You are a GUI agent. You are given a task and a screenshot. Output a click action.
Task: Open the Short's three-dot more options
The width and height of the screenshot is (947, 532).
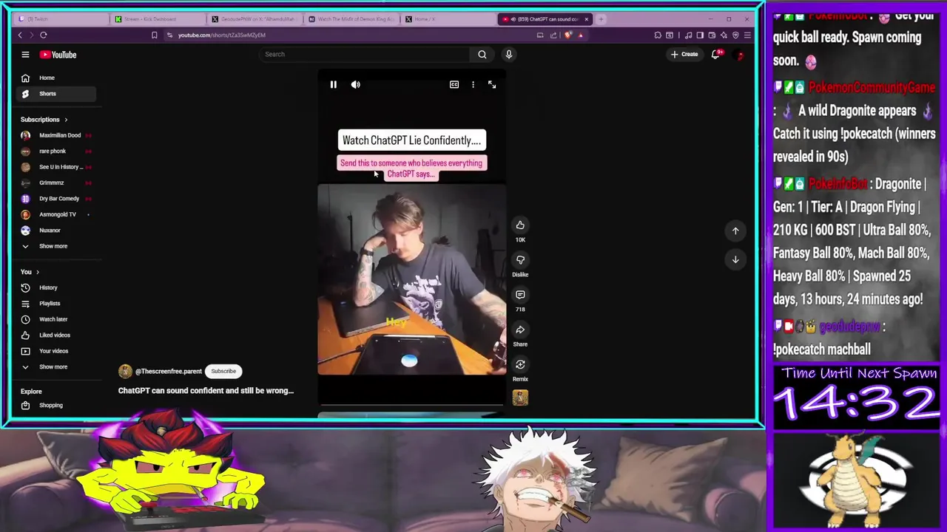click(473, 85)
